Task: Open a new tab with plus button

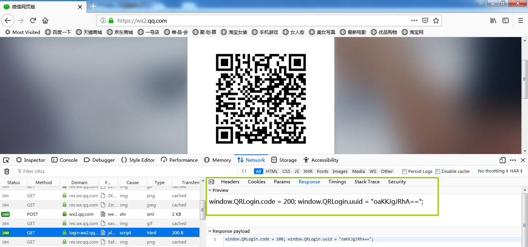Action: (x=93, y=6)
